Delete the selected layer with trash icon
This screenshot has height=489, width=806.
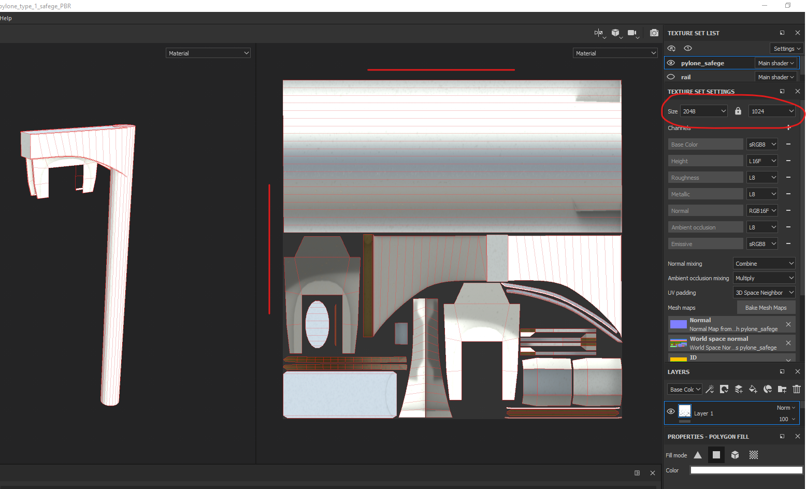point(797,389)
